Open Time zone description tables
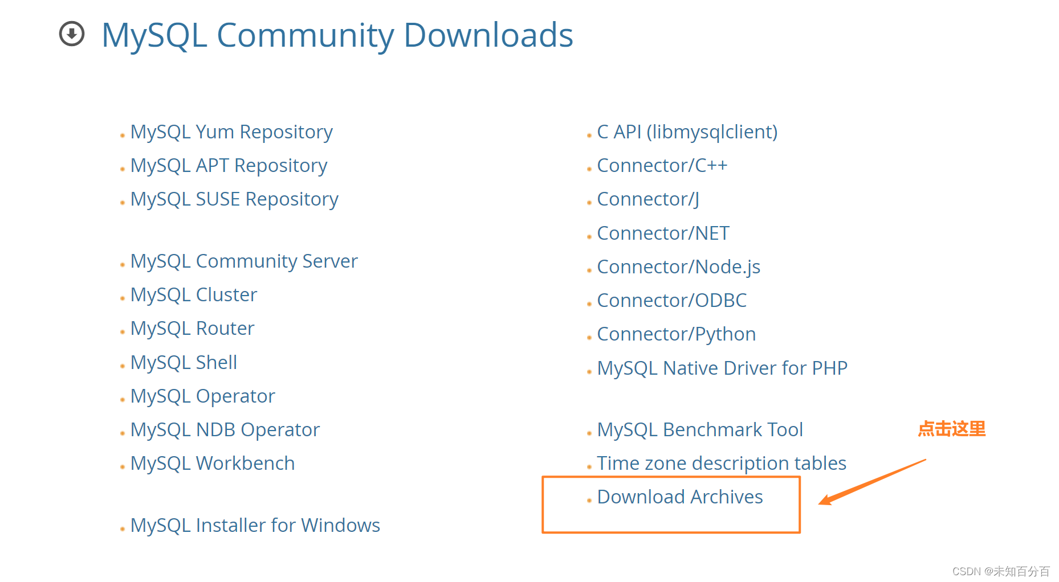The image size is (1059, 582). pyautogui.click(x=721, y=463)
